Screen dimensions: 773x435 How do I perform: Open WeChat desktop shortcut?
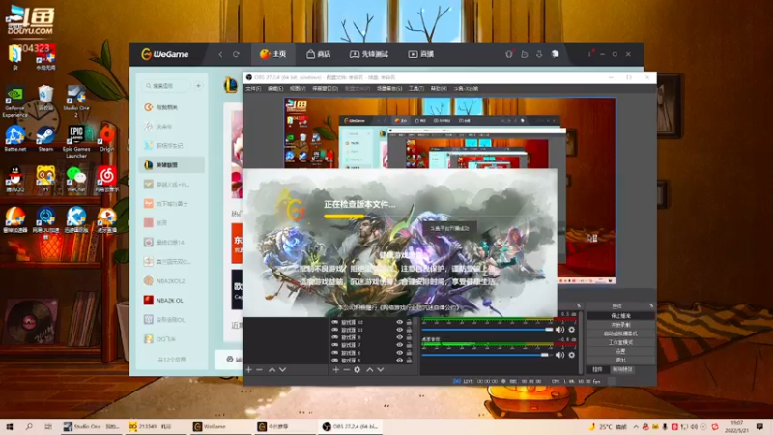click(x=76, y=179)
